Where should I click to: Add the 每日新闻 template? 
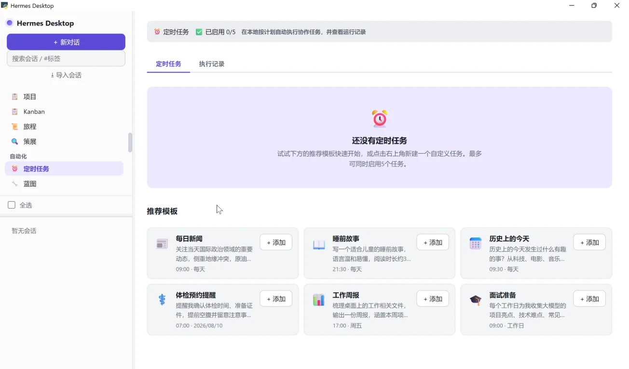click(x=276, y=242)
